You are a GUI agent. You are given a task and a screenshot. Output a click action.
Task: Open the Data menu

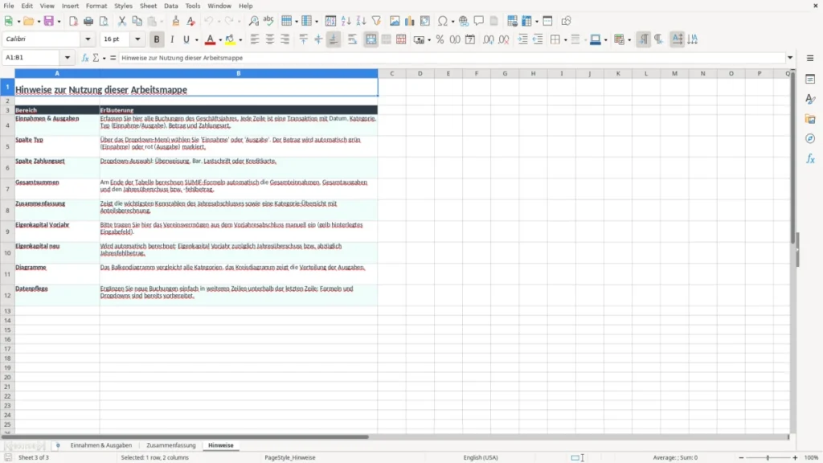pyautogui.click(x=170, y=6)
